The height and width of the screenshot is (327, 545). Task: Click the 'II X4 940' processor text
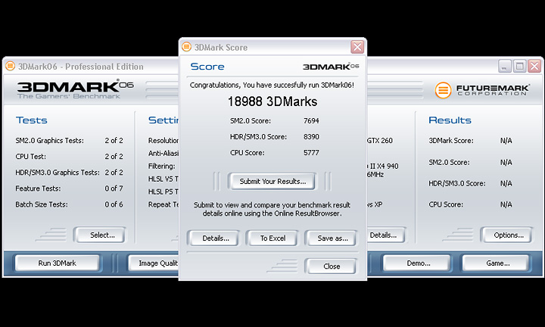pos(383,166)
